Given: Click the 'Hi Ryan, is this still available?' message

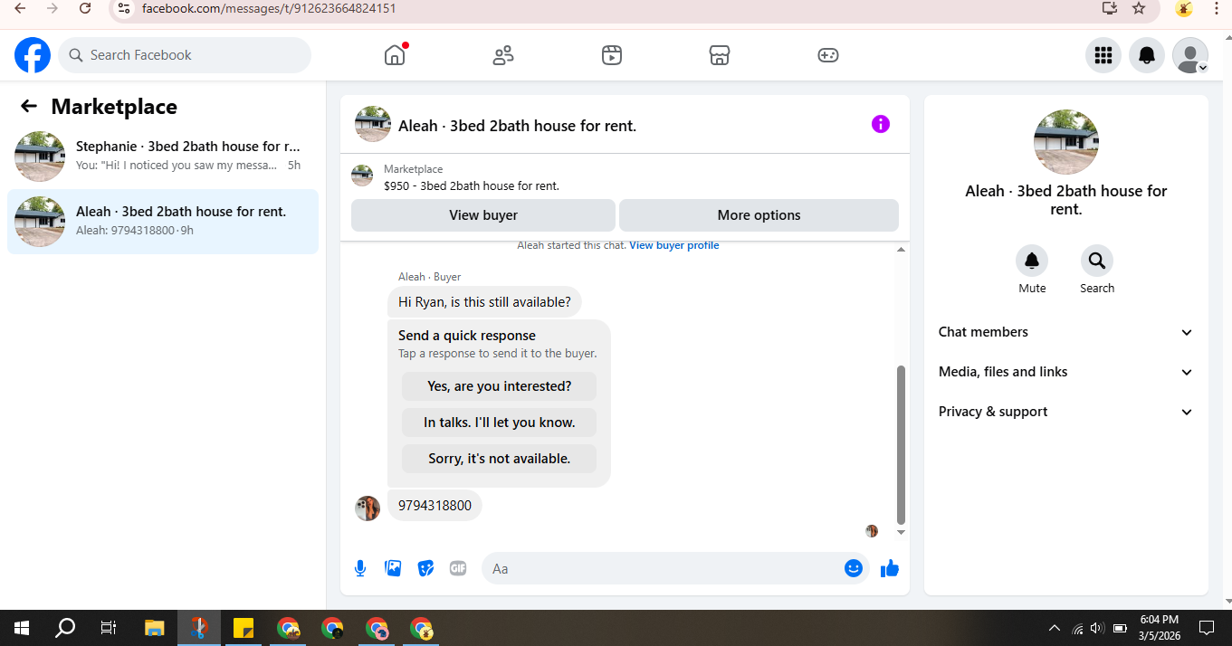Looking at the screenshot, I should point(484,302).
